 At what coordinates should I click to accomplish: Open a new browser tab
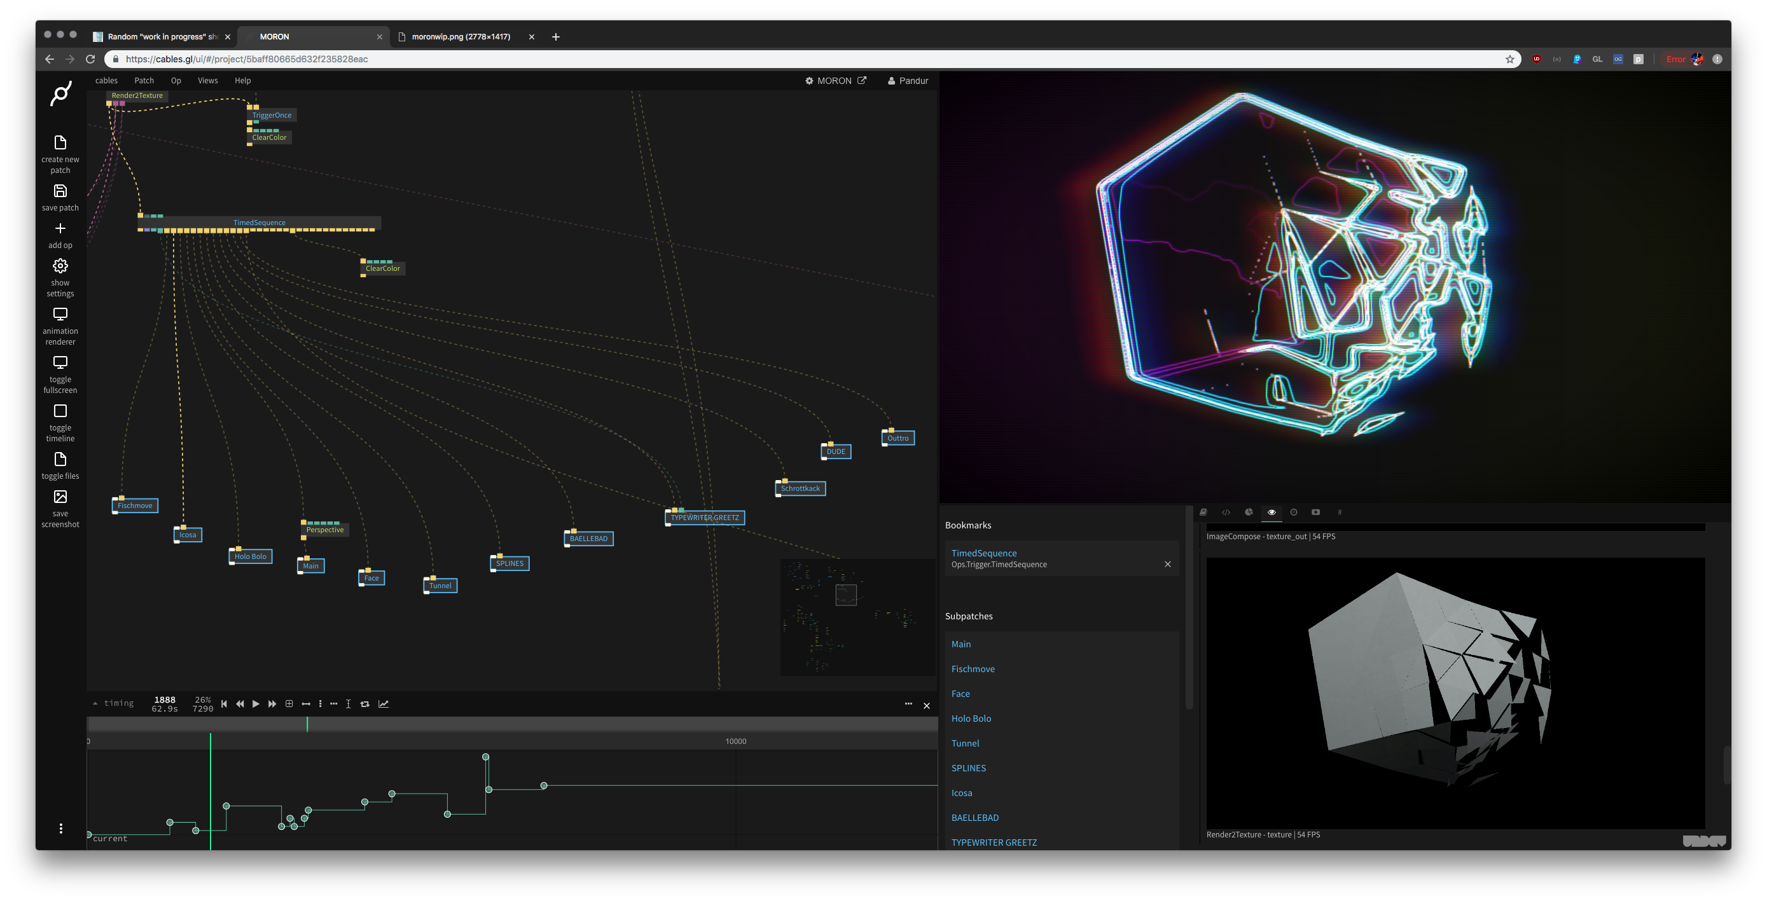click(x=556, y=36)
